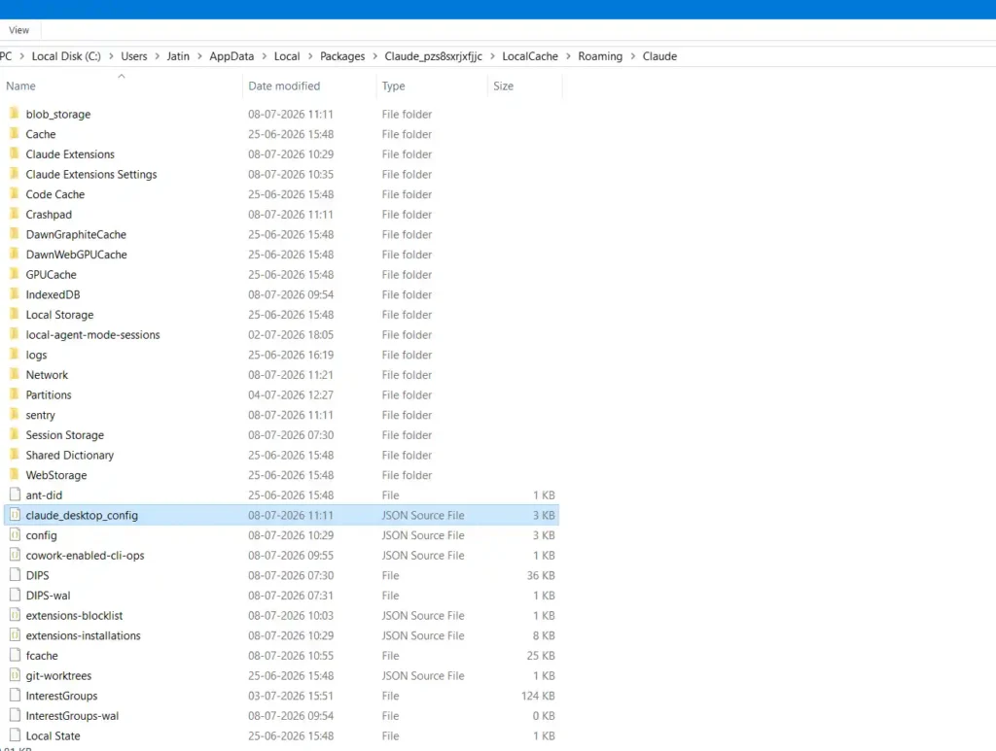996x751 pixels.
Task: Click the Shared Dictionary folder icon
Action: [x=15, y=455]
